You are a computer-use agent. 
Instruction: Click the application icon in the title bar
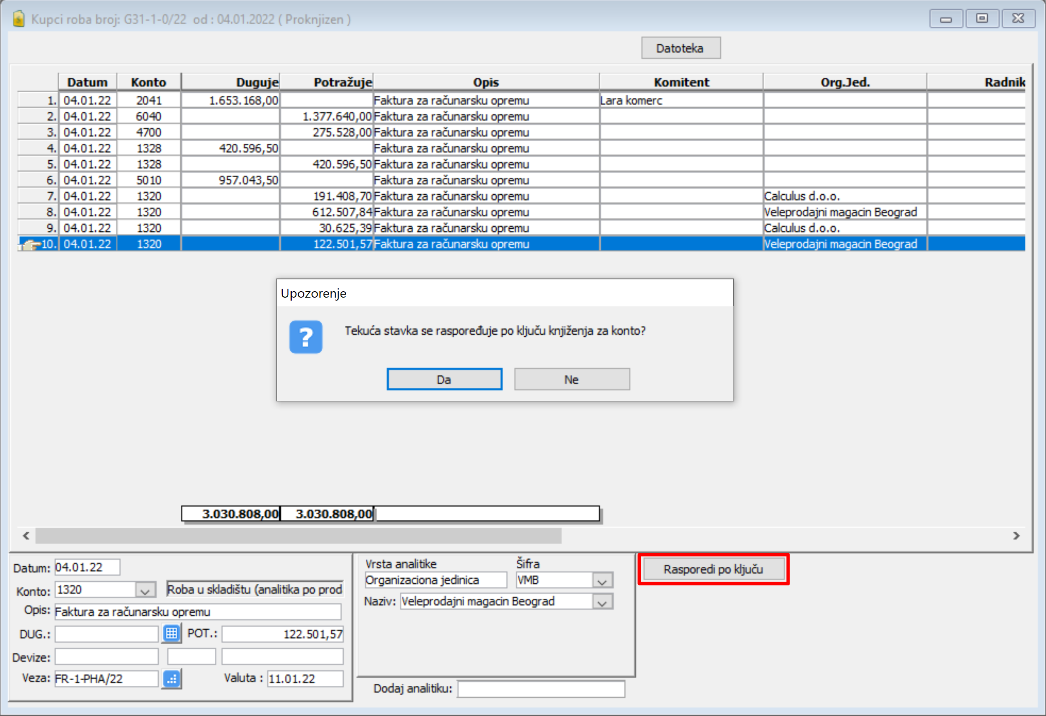[19, 19]
